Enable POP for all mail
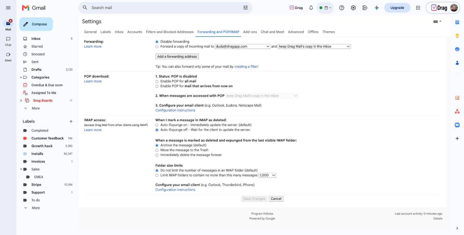 coord(157,82)
